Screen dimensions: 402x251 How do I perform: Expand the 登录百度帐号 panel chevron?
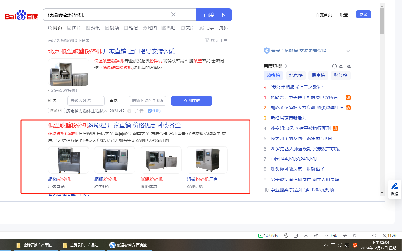(348, 51)
